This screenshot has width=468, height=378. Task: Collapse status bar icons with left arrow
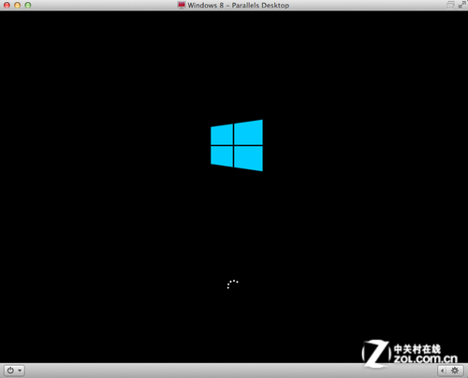click(442, 371)
